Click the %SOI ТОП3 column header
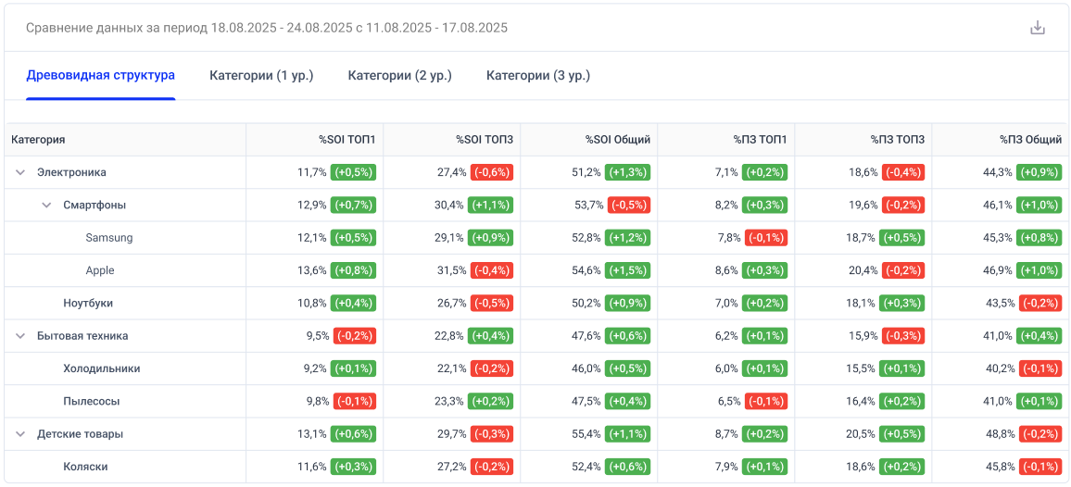 click(484, 140)
